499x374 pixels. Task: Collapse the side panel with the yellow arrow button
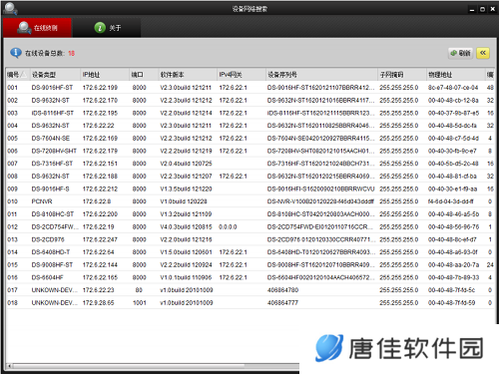click(x=483, y=53)
